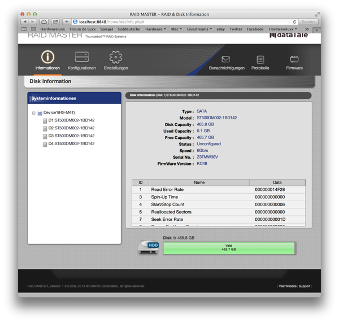Click the HDD disk icon
Image resolution: width=339 pixels, height=322 pixels.
click(149, 247)
